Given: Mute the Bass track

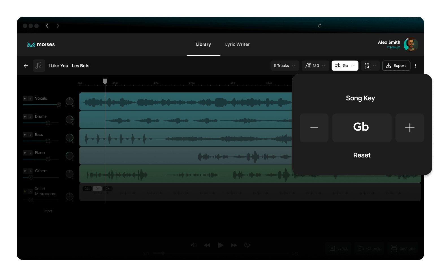Looking at the screenshot, I should pos(25,135).
